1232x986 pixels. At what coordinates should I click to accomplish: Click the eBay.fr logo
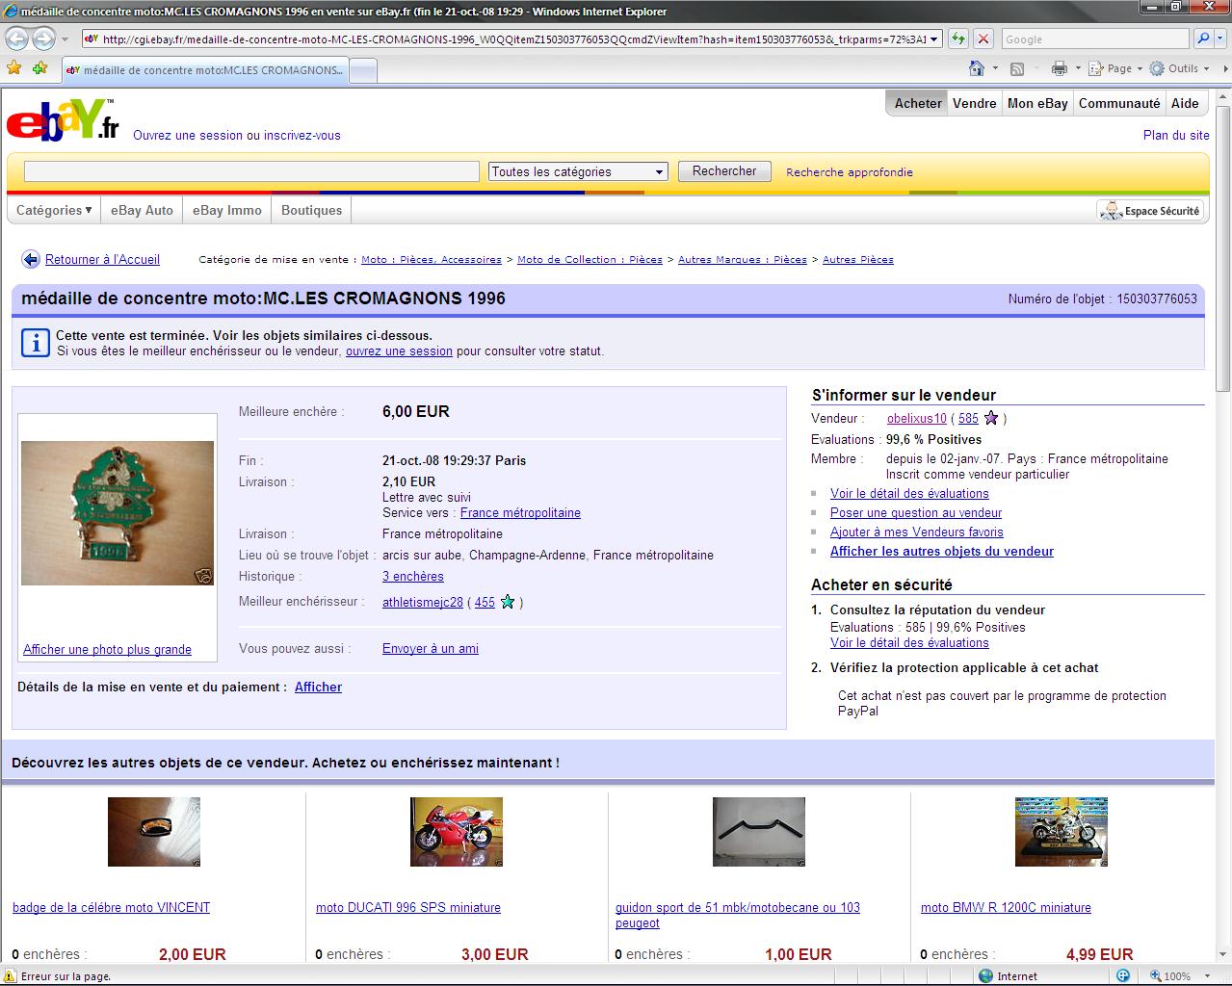pos(63,120)
